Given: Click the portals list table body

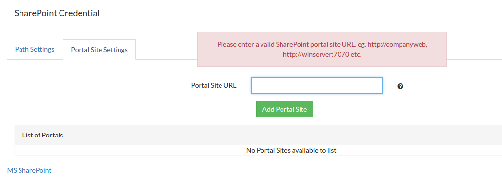Looking at the screenshot, I should click(x=259, y=150).
